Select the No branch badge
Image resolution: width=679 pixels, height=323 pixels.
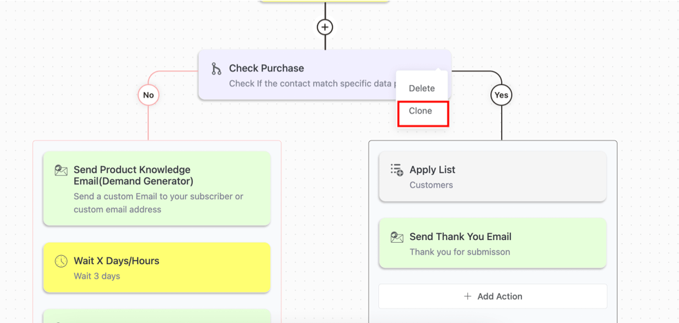coord(148,95)
